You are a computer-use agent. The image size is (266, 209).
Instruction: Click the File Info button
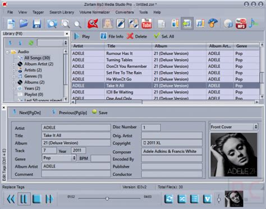pos(112,36)
